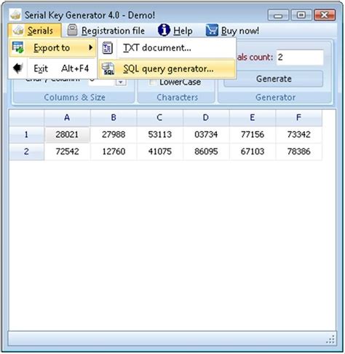
Task: Select the TXT document... export option
Action: coord(167,47)
